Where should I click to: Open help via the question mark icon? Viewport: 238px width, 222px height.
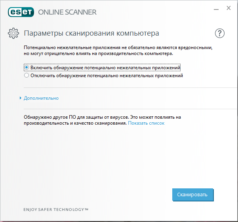(220, 33)
